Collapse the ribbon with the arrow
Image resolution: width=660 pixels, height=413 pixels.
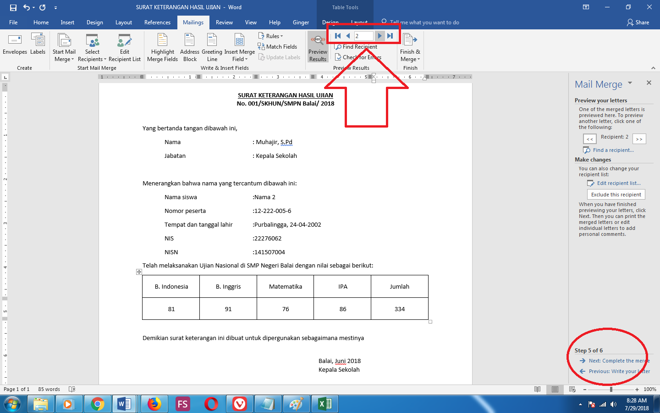(653, 68)
